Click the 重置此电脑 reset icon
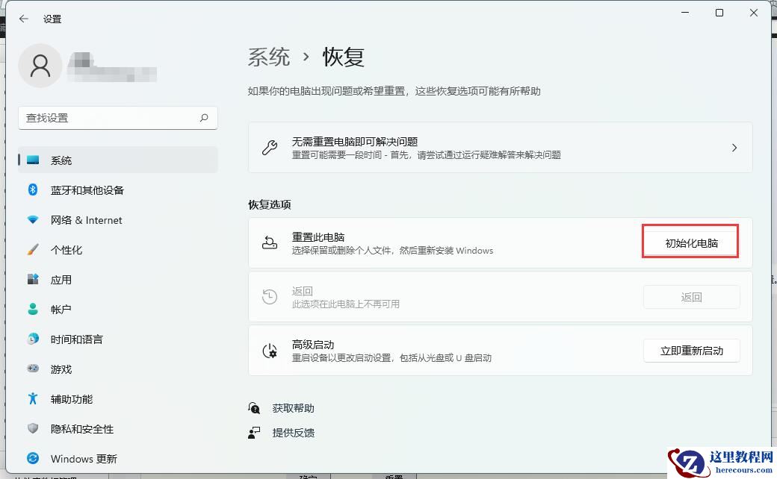Screen dimensions: 777x479 click(269, 241)
